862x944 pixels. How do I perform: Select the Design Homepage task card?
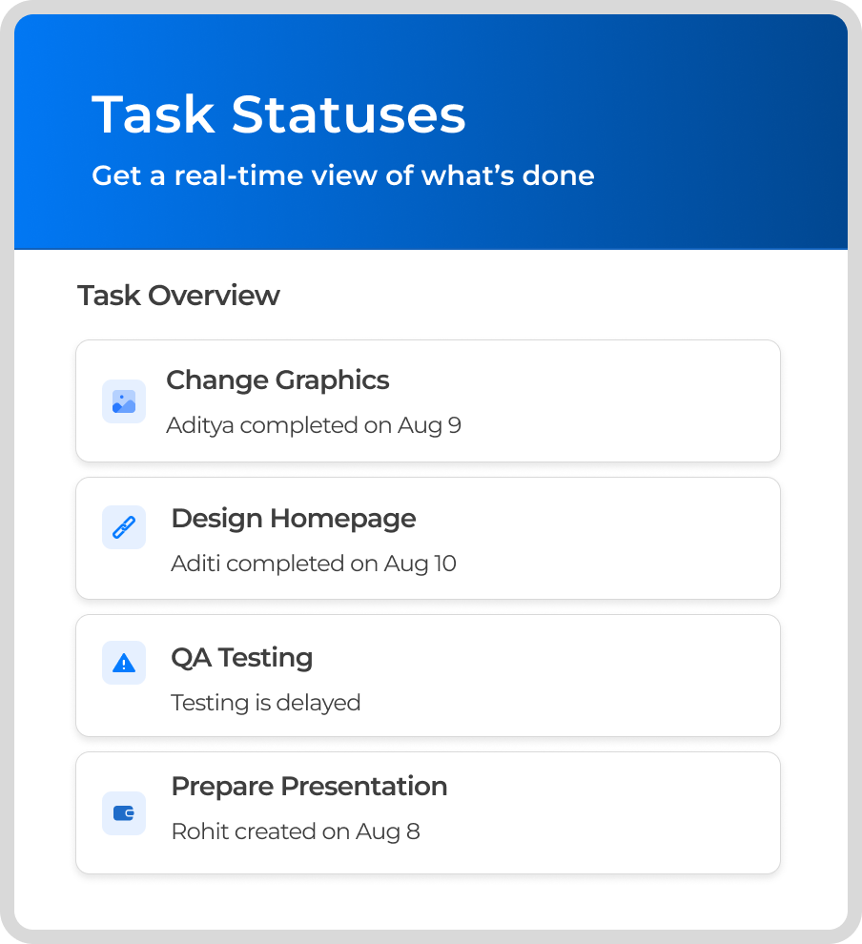point(428,538)
